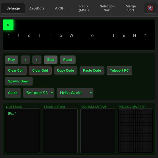This screenshot has height=158, width=158.
Task: Click the IPs: 1 text in Live Stack
Action: [x=12, y=113]
